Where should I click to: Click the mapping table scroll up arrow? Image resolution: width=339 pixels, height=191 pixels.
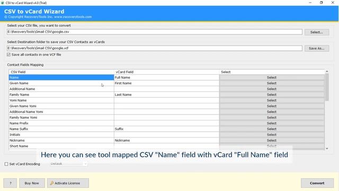(327, 71)
